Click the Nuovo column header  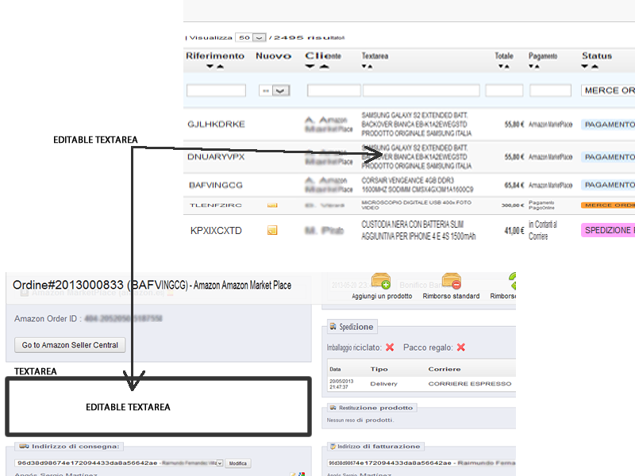tap(273, 56)
